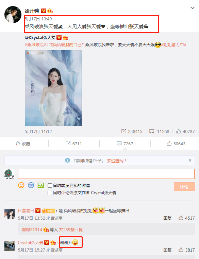Like 日富易日's comment with 4537 likes
The width and height of the screenshot is (199, 259).
181,218
